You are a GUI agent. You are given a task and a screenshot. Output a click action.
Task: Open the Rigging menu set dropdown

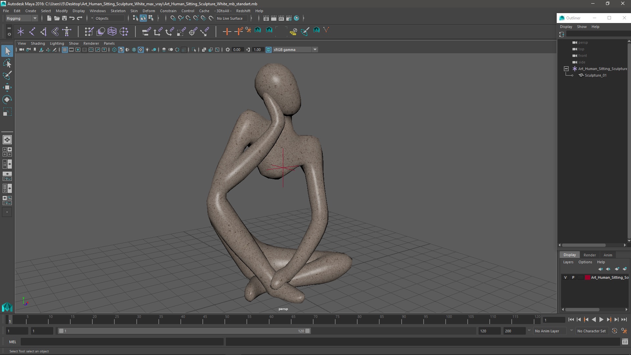[22, 18]
